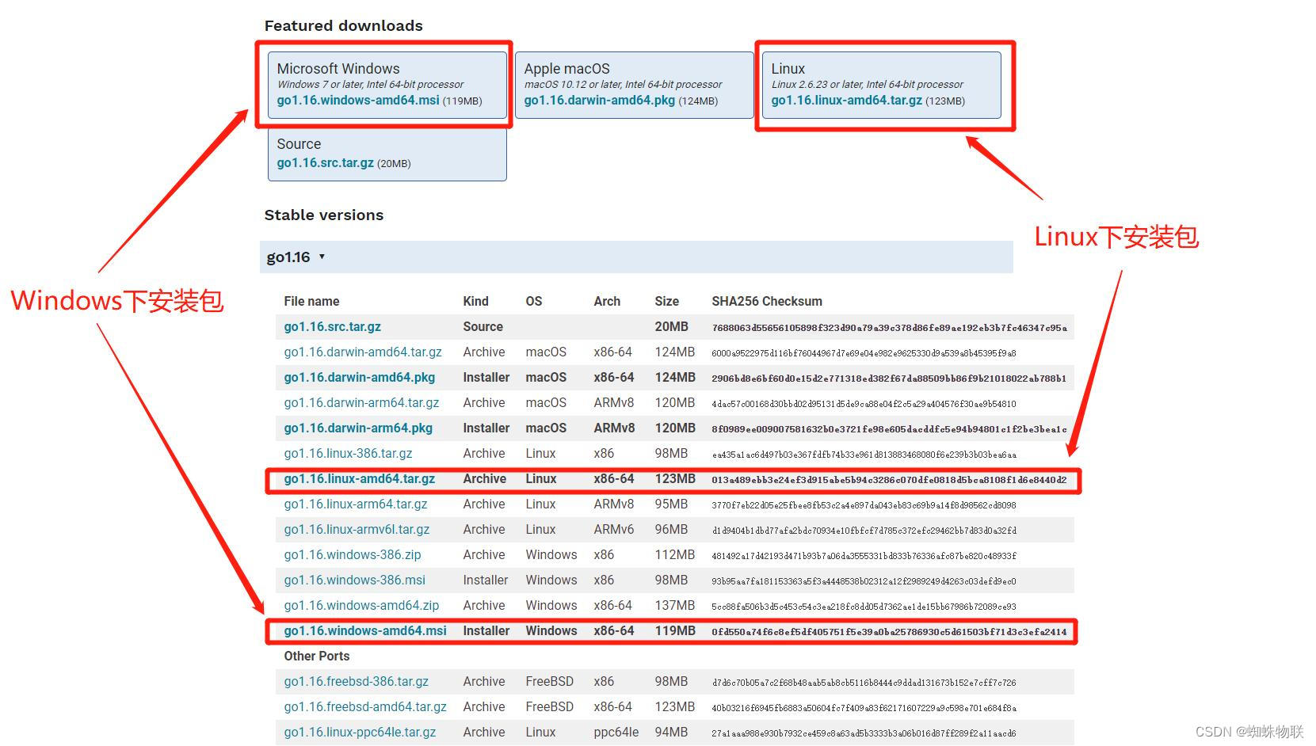Open go1.16.linux-ppc64le.tar.gz file link
Viewport: 1316px width, 746px height.
(x=360, y=732)
